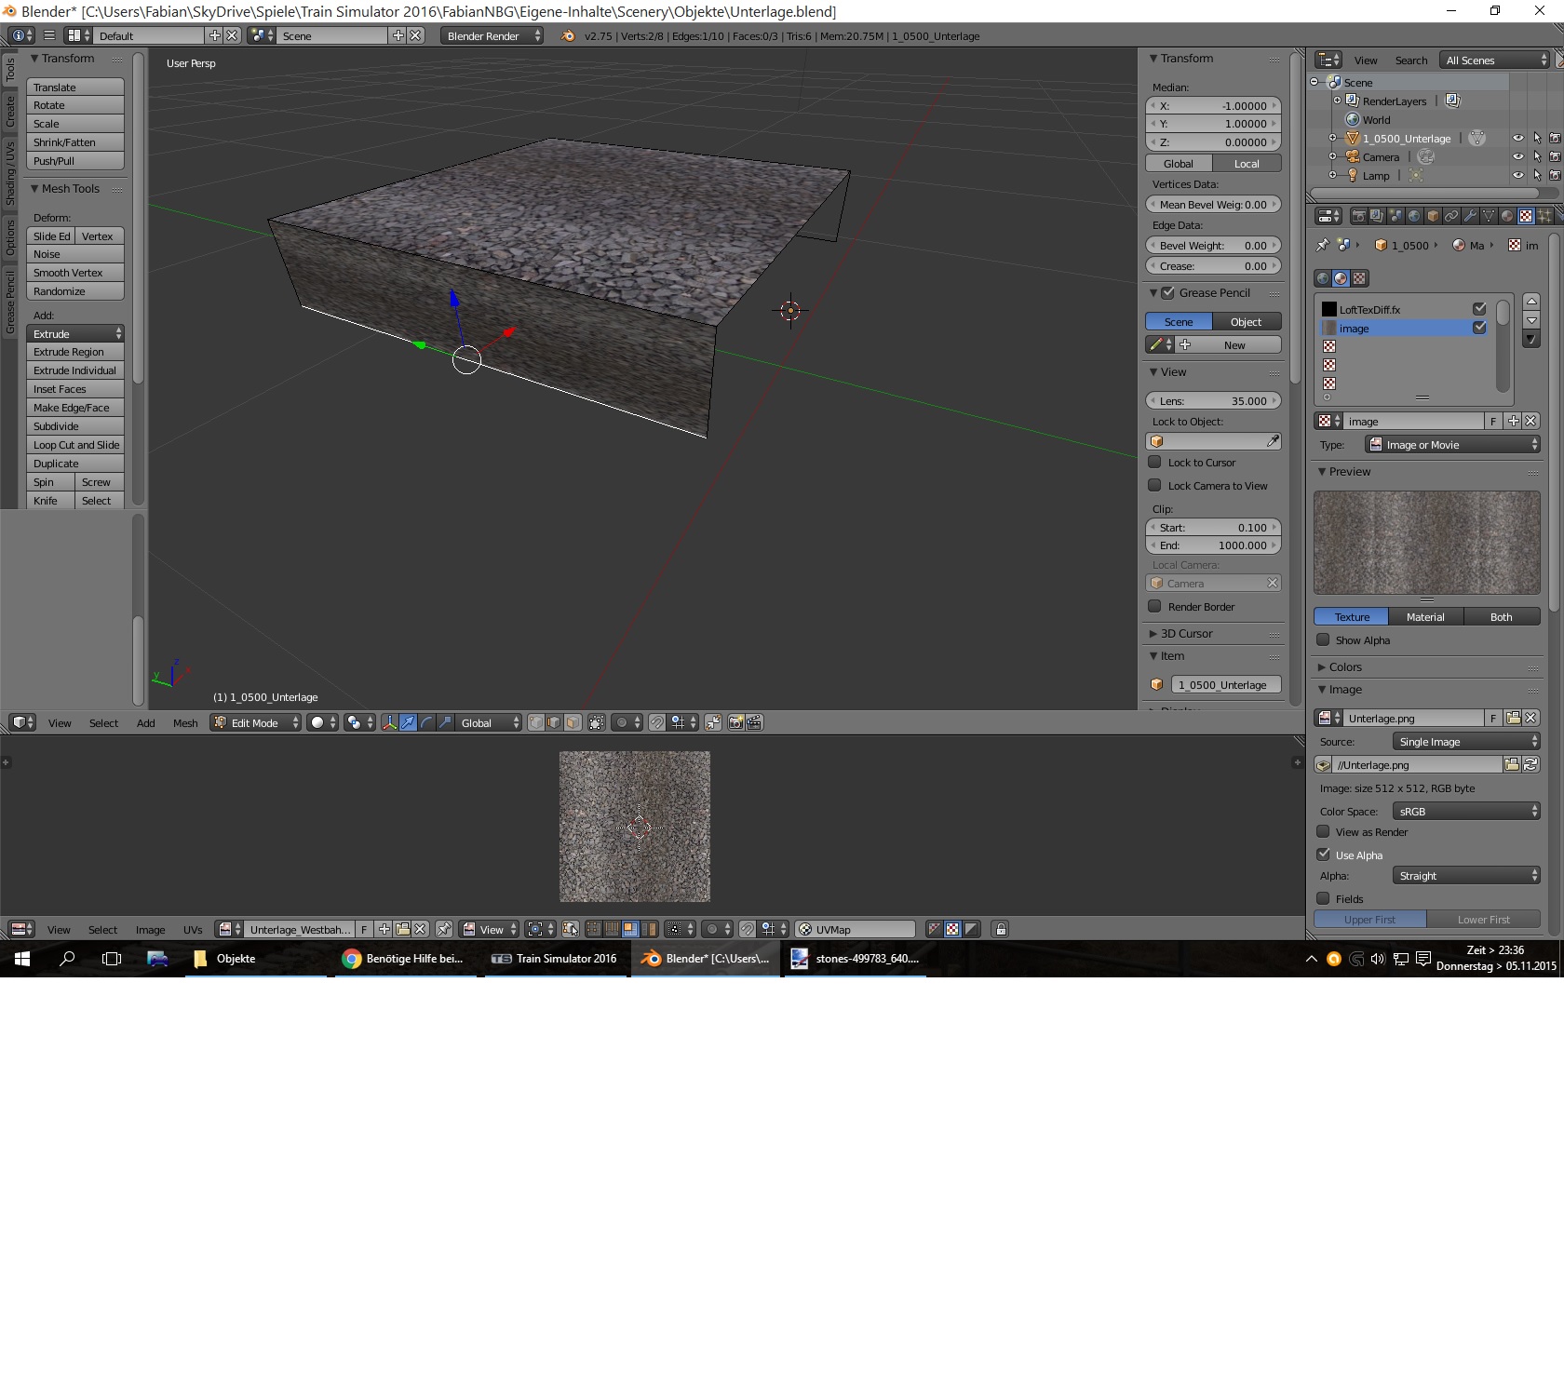Click the Loop Cut and Slide button

click(x=75, y=445)
